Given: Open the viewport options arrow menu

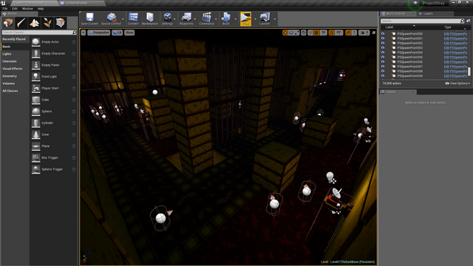Looking at the screenshot, I should coord(84,33).
